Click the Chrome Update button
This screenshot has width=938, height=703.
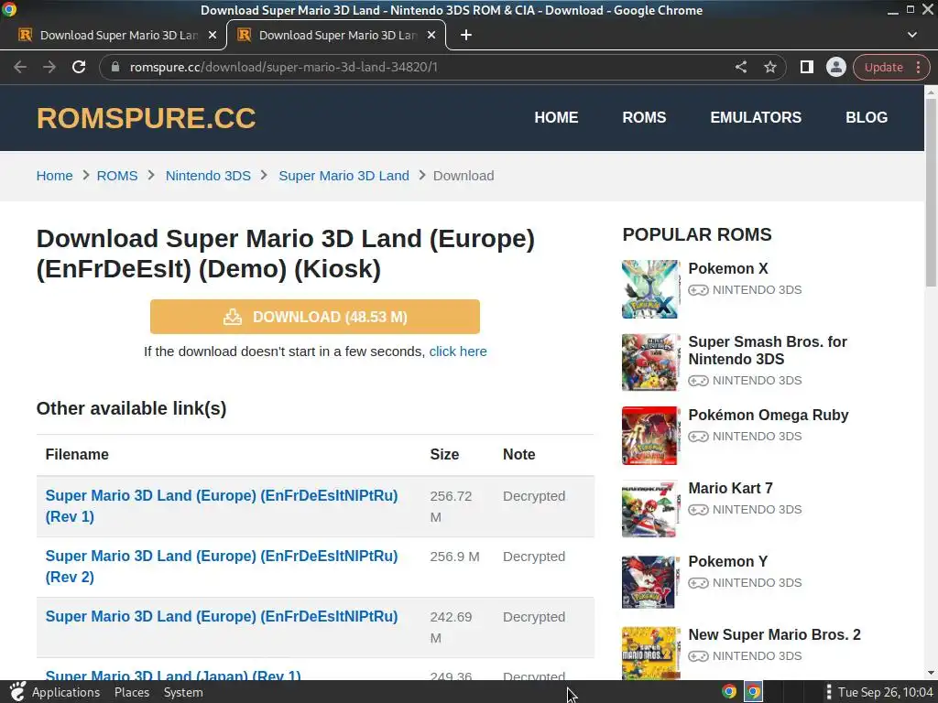(884, 67)
